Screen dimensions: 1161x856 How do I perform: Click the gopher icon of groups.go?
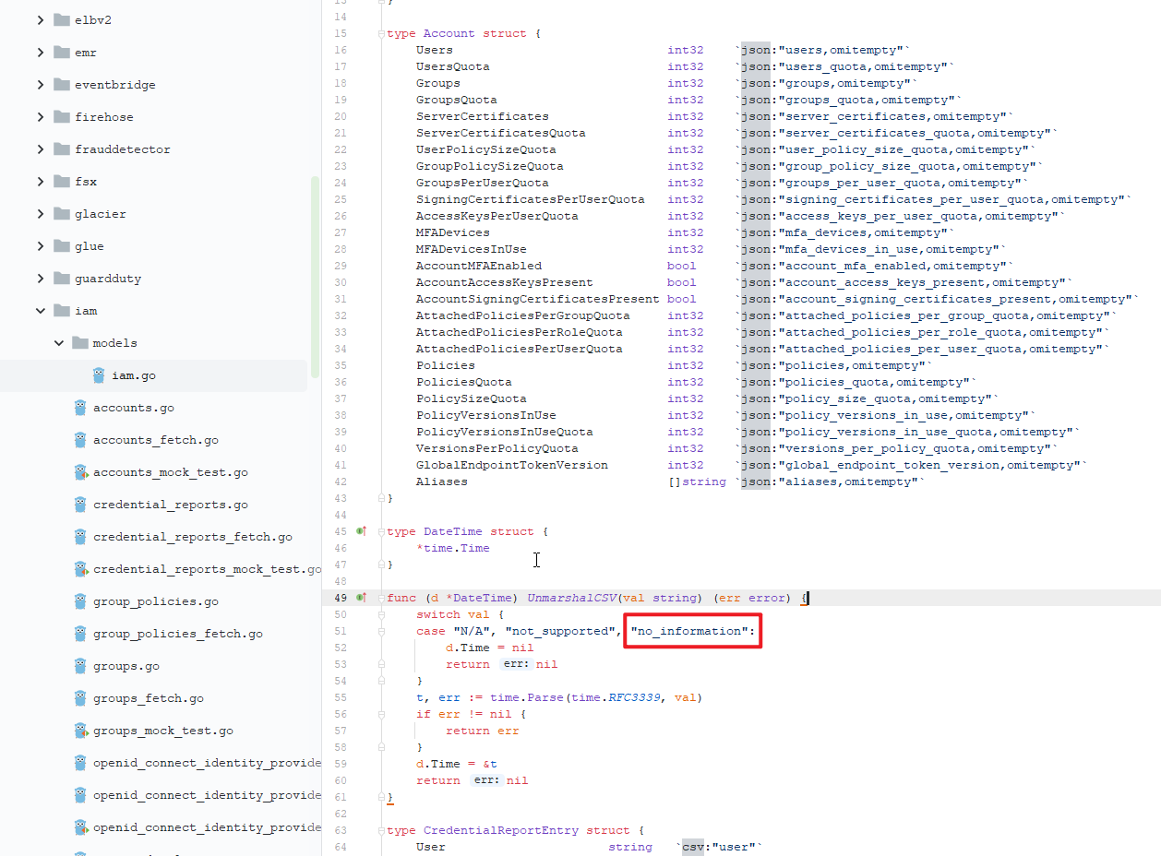click(80, 666)
